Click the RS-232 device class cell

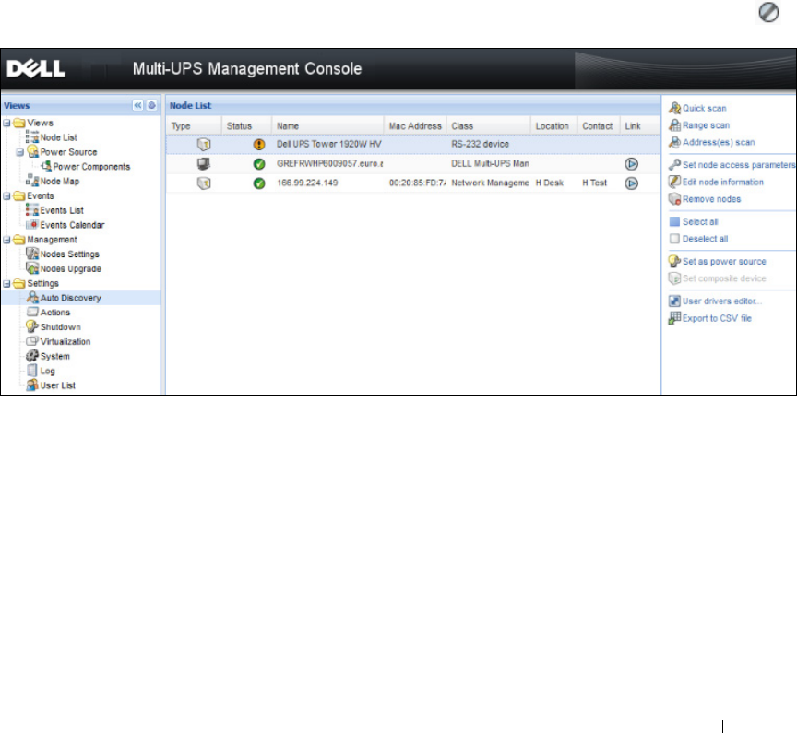(480, 144)
